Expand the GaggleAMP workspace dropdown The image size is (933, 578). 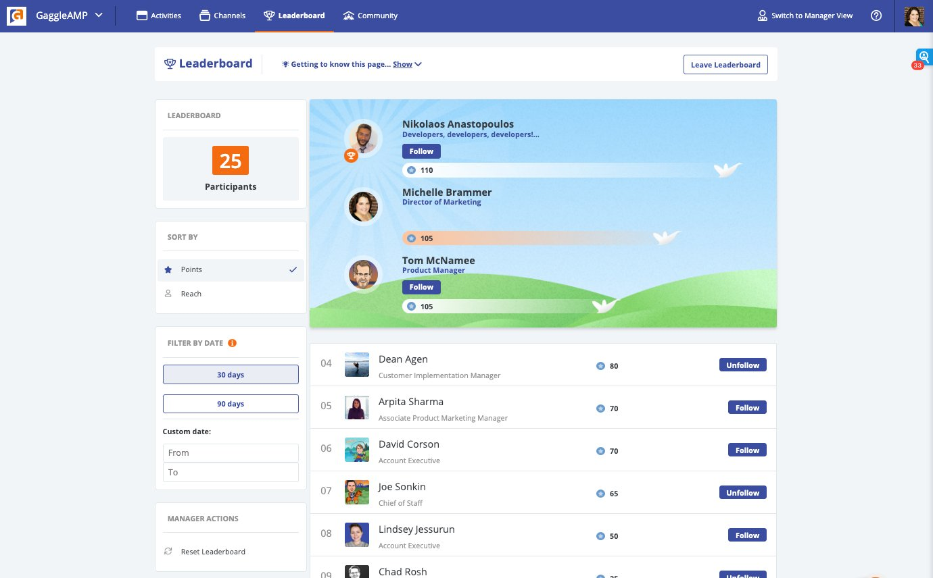tap(97, 15)
